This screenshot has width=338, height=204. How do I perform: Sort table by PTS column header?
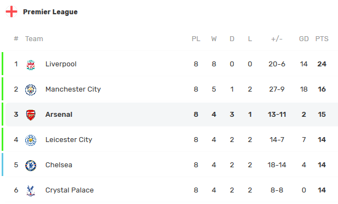click(322, 39)
